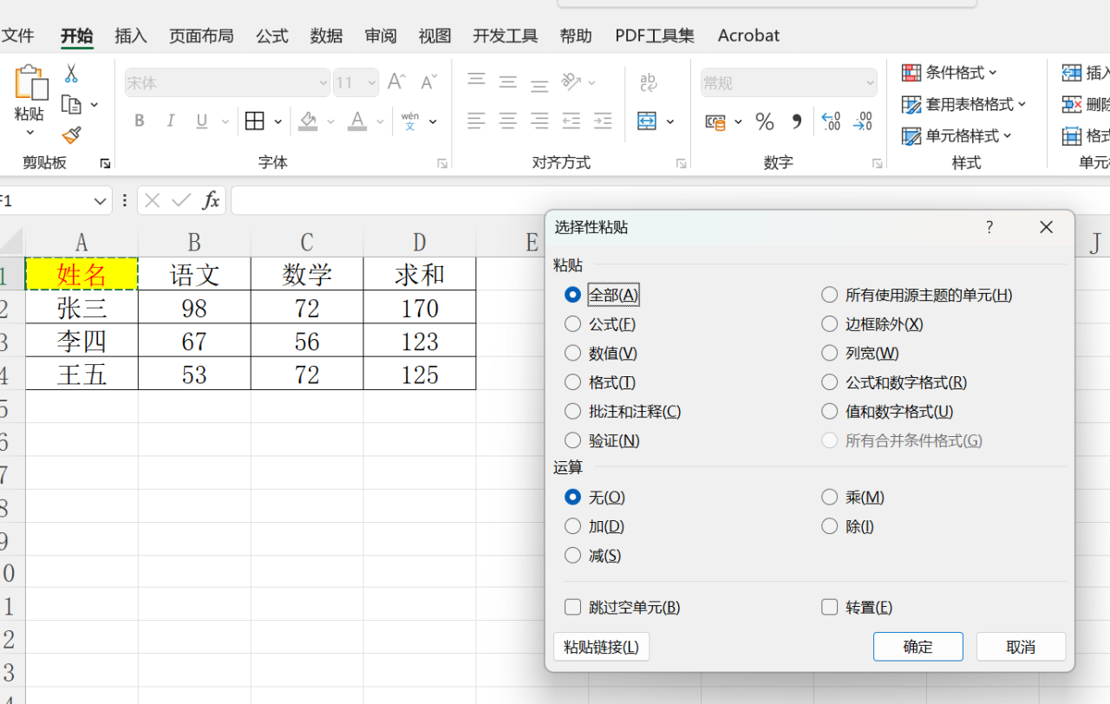Click the dialog help question mark
The height and width of the screenshot is (704, 1110).
pos(989,227)
